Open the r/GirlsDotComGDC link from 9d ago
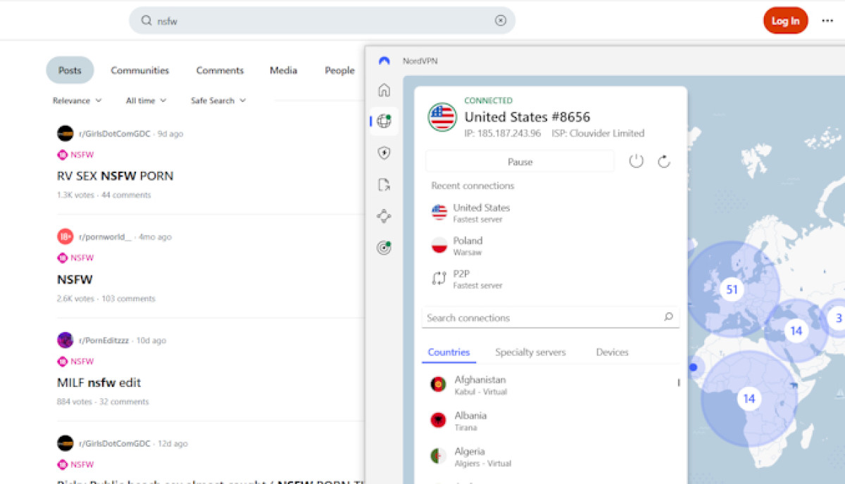Viewport: 845px width, 484px height. click(115, 134)
